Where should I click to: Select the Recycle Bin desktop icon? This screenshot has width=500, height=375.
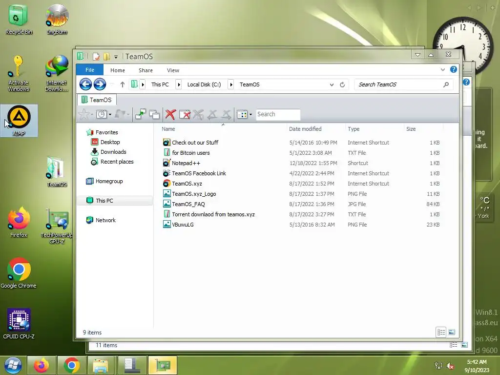pos(19,19)
